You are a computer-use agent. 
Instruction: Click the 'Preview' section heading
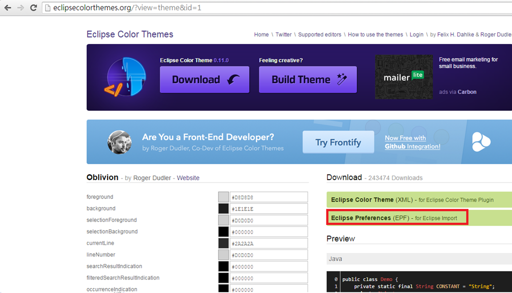click(340, 239)
